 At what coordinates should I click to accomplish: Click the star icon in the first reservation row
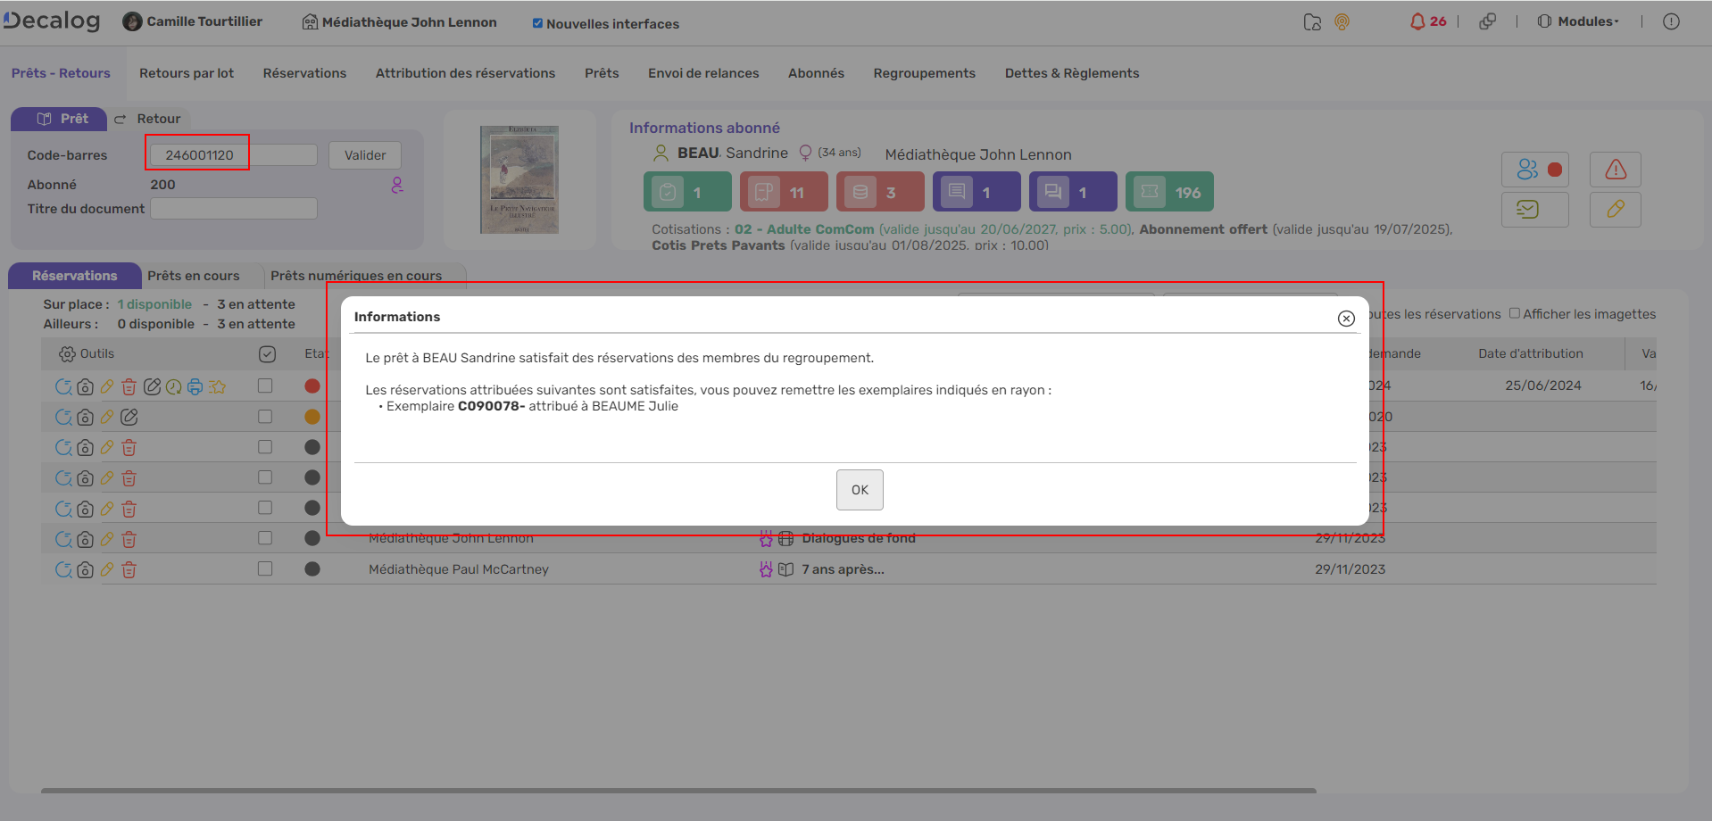pyautogui.click(x=217, y=386)
